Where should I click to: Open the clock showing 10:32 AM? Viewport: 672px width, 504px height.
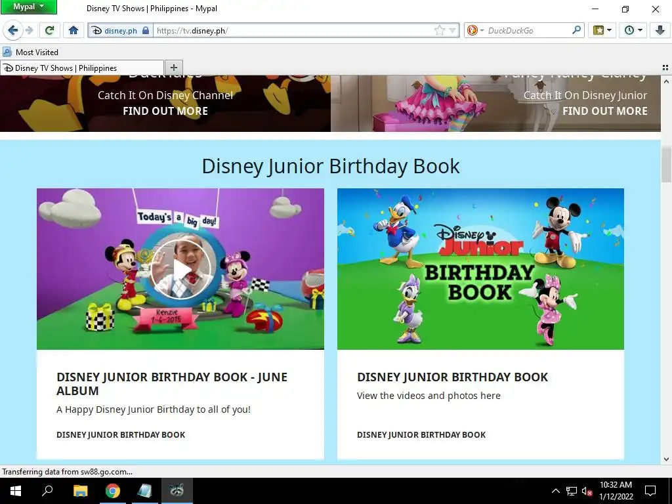[x=616, y=491]
